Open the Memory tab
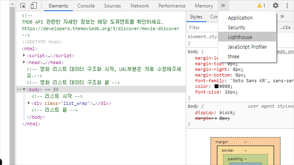This screenshot has width=294, height=165. [x=204, y=6]
